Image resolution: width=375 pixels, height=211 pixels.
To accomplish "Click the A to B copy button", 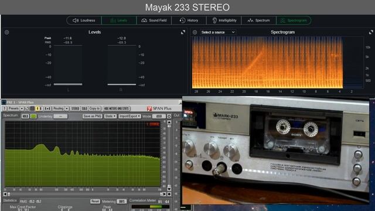I will (47, 108).
